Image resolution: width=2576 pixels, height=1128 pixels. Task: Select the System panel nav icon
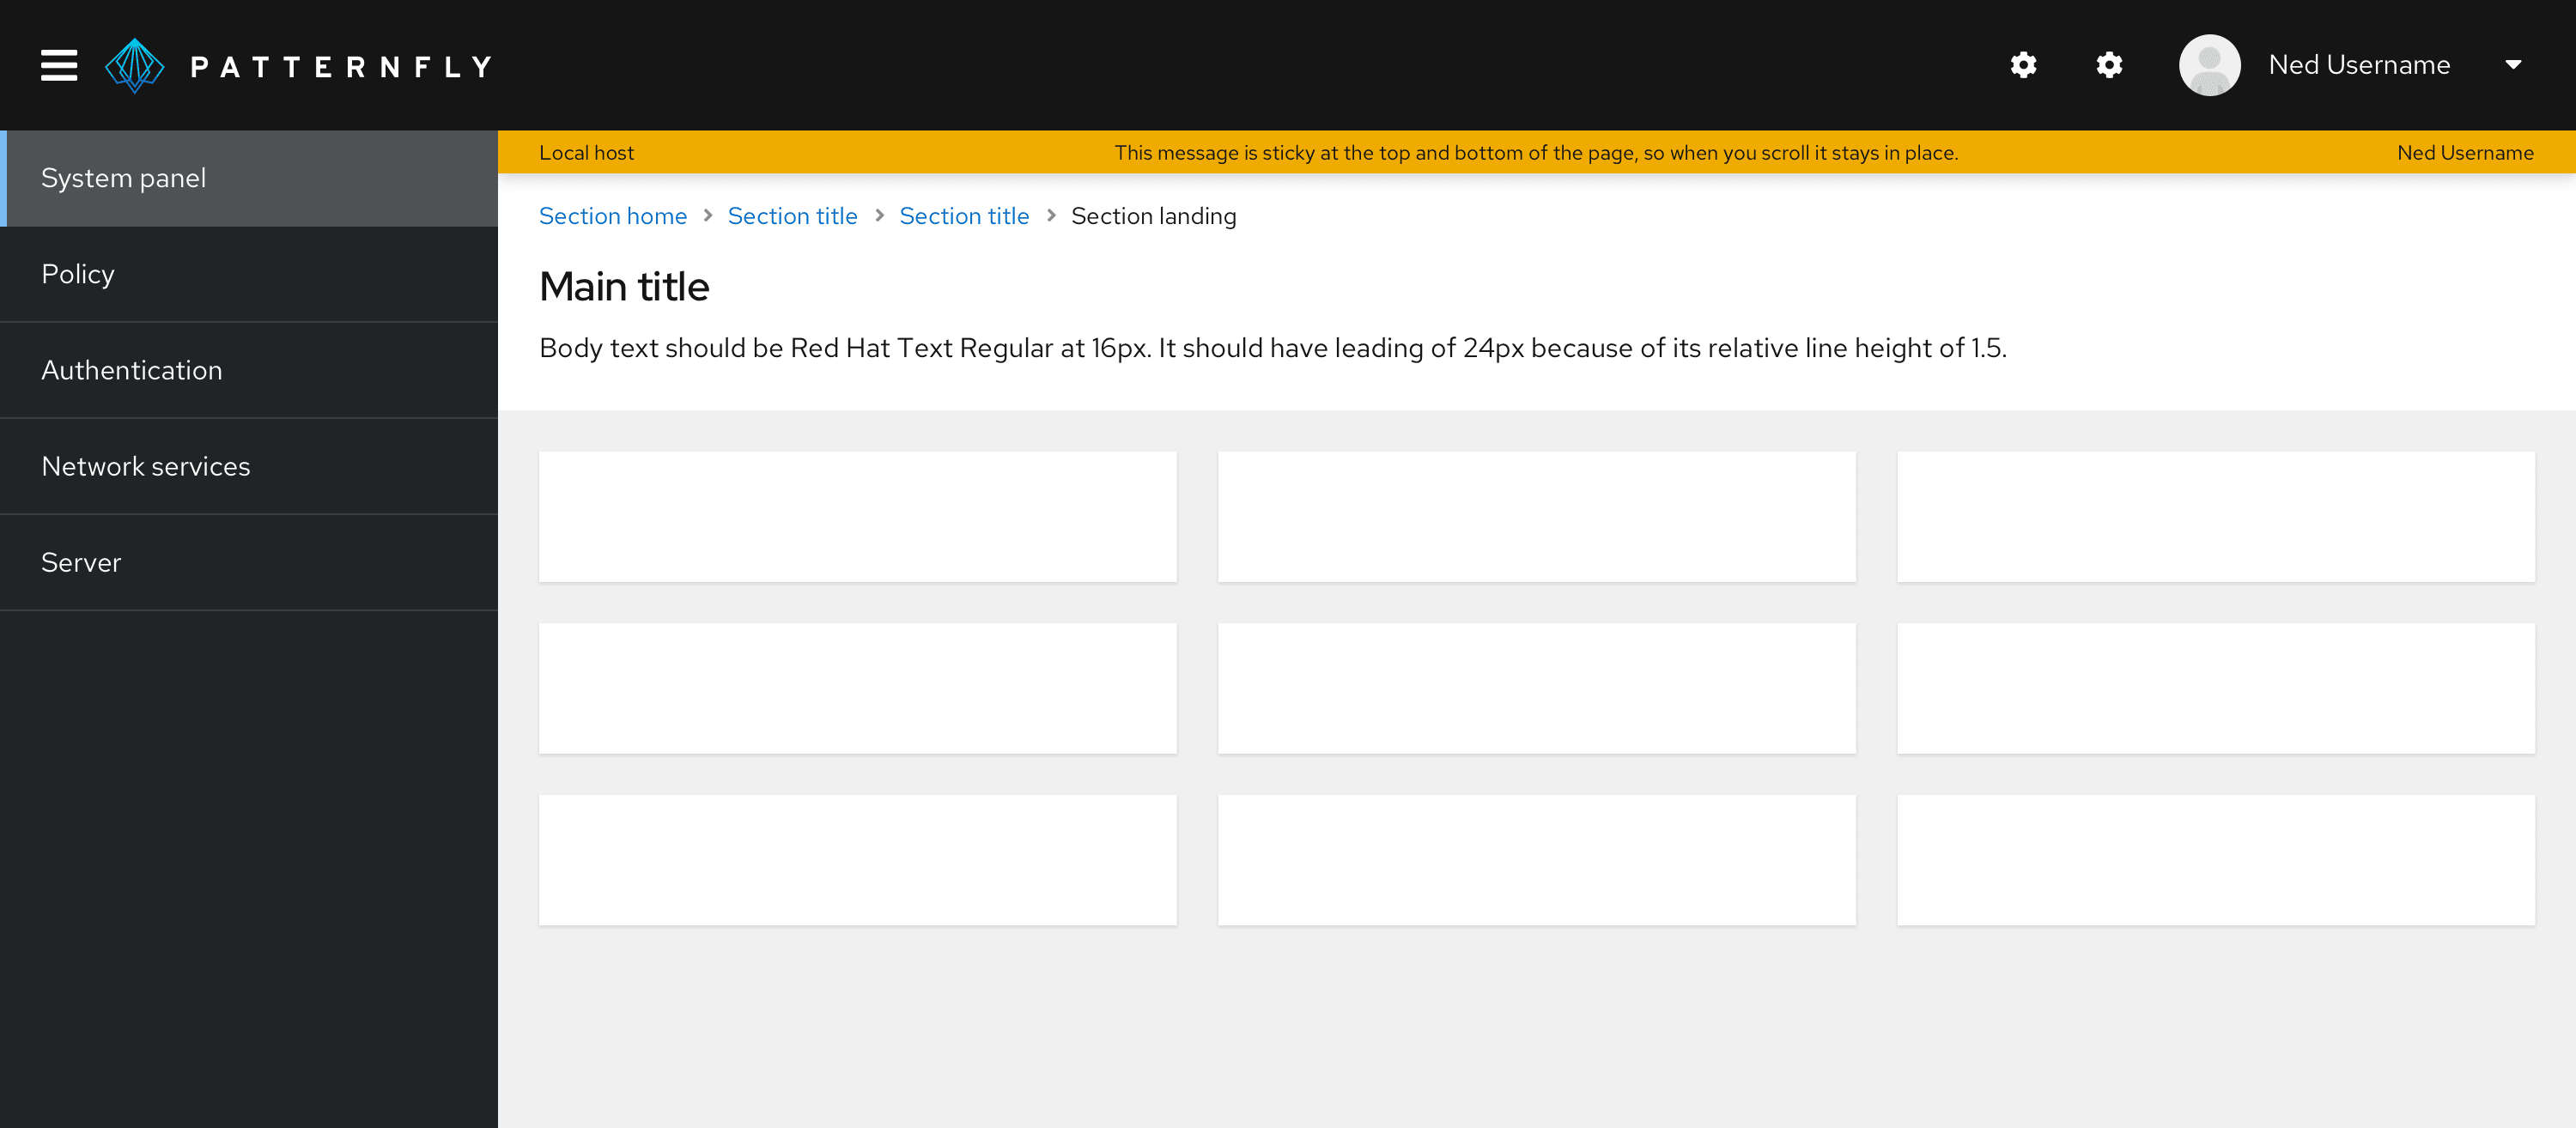coord(248,178)
